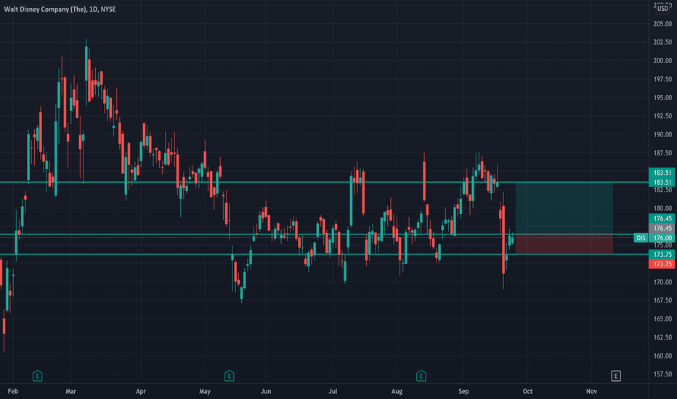Click the Walt Disney Company chart title
This screenshot has height=399, width=677.
click(x=60, y=9)
